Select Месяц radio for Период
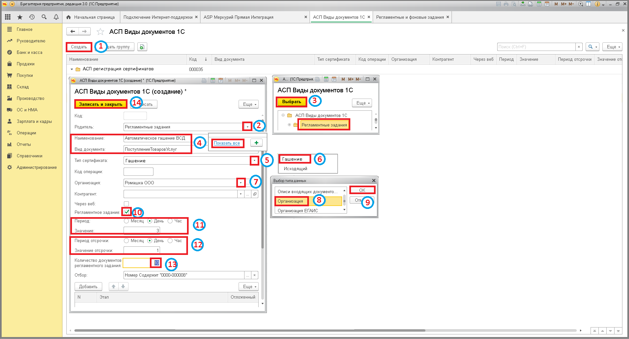The height and width of the screenshot is (339, 629). 126,221
